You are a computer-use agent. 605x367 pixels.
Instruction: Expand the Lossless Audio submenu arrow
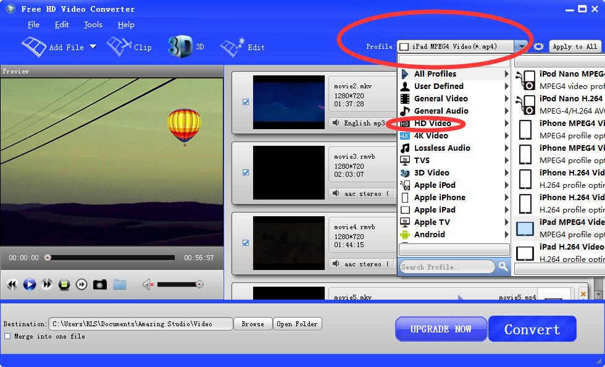tap(506, 148)
